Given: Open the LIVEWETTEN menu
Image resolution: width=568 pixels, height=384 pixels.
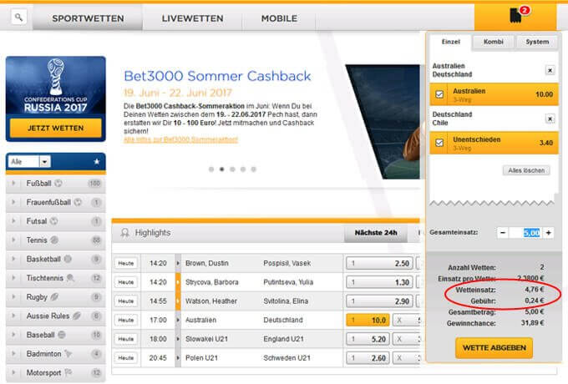Looking at the screenshot, I should pos(192,18).
